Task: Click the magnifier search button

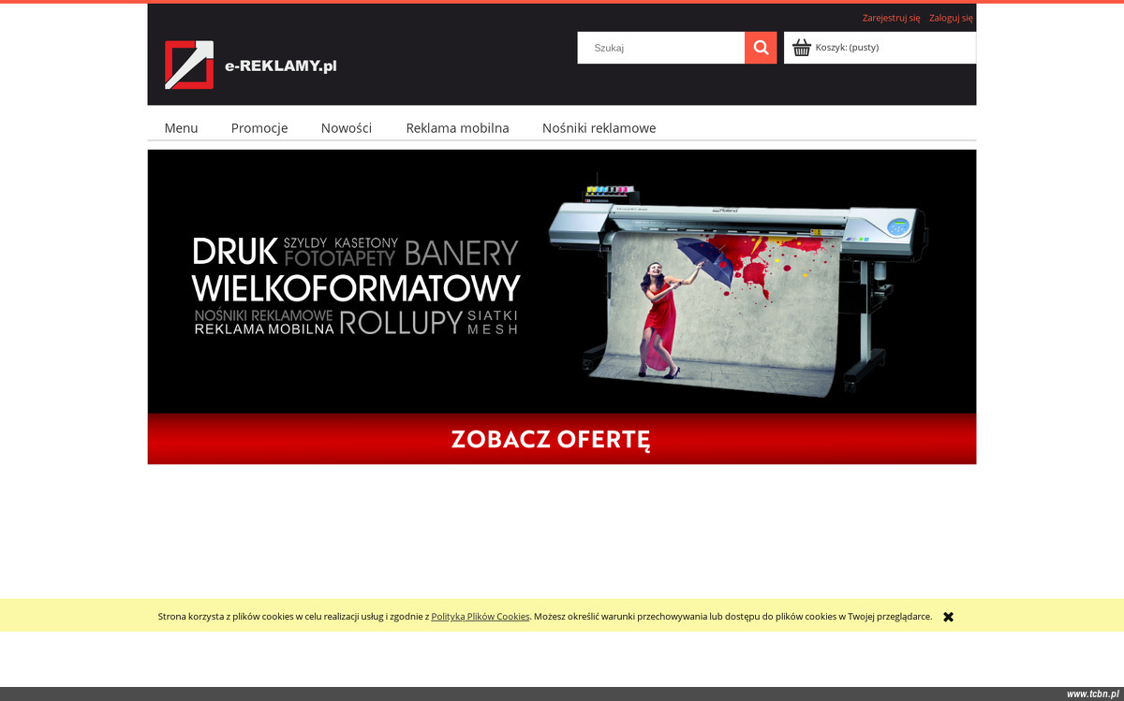Action: [761, 48]
